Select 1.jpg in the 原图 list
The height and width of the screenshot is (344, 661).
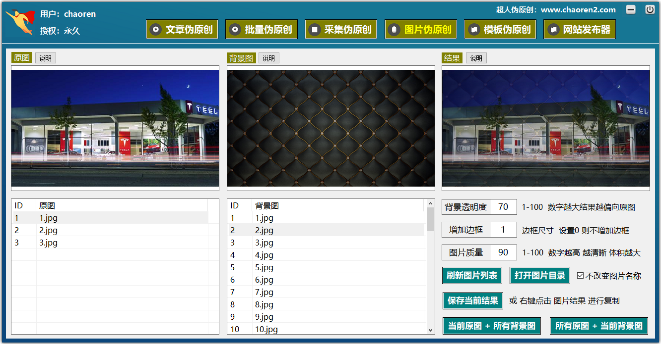(x=110, y=218)
